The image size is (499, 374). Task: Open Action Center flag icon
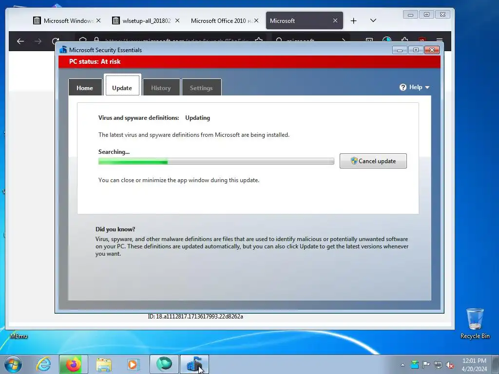pos(426,364)
